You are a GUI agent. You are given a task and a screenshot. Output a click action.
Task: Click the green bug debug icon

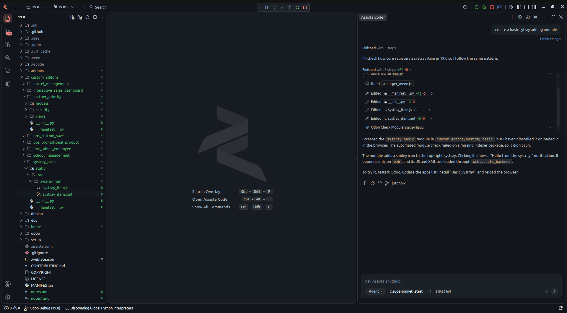coord(484,7)
